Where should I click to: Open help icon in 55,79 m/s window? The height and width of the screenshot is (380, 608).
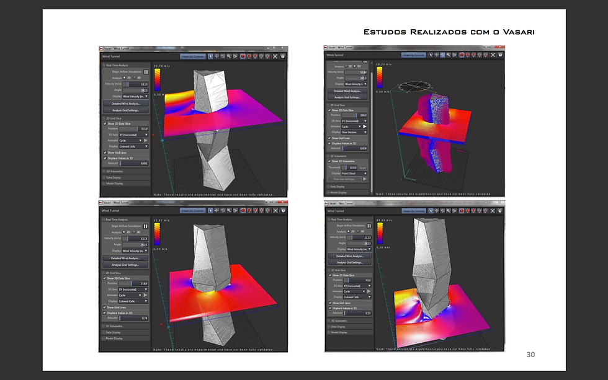click(283, 56)
